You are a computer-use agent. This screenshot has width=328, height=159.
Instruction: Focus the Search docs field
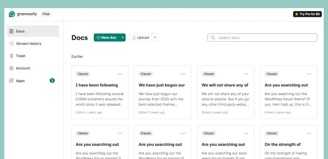click(262, 37)
